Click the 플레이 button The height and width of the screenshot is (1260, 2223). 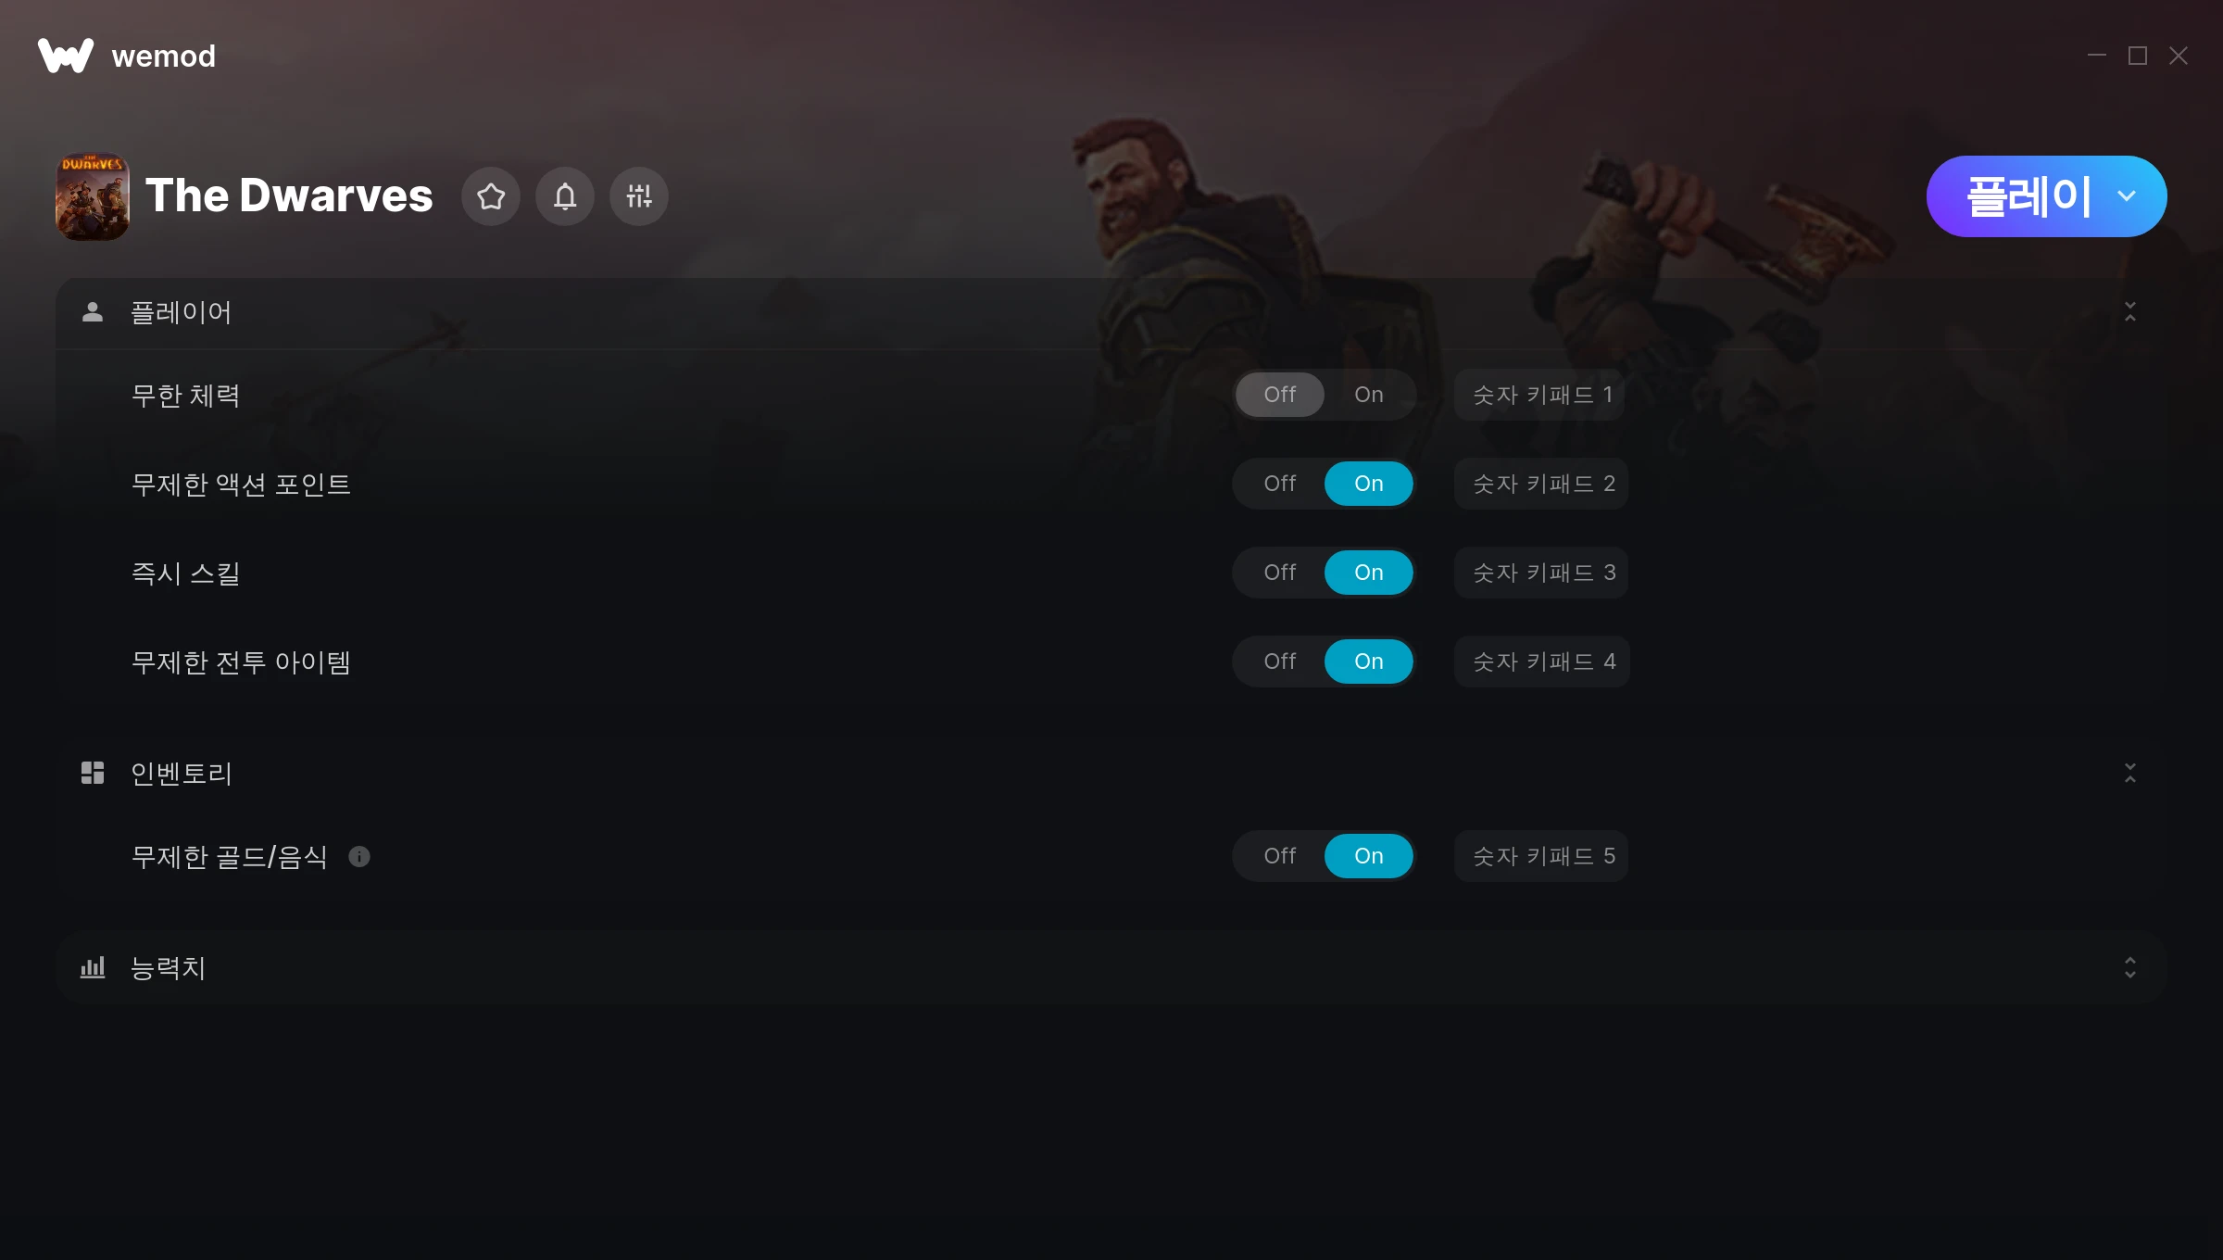[2028, 196]
